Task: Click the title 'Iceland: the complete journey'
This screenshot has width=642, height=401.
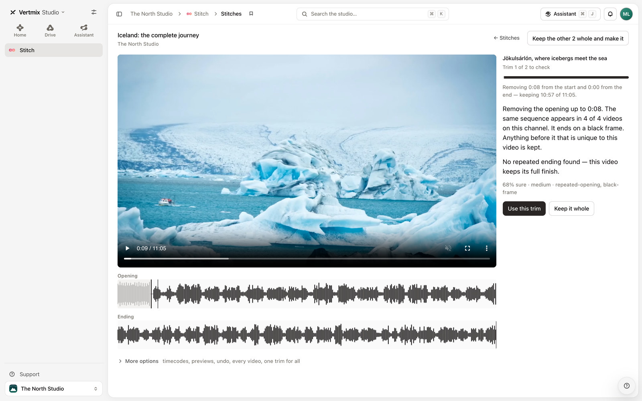Action: pos(158,35)
